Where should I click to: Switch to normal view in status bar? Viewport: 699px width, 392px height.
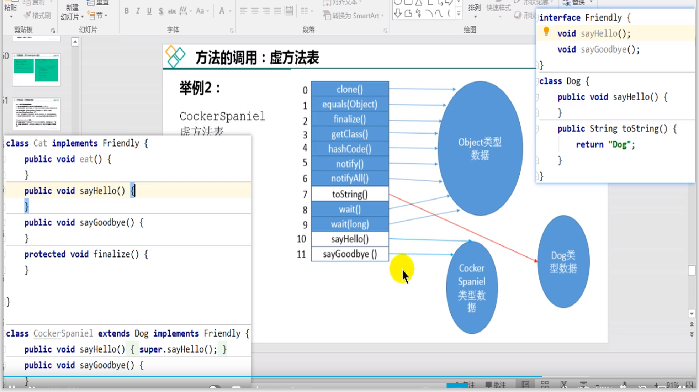525,385
